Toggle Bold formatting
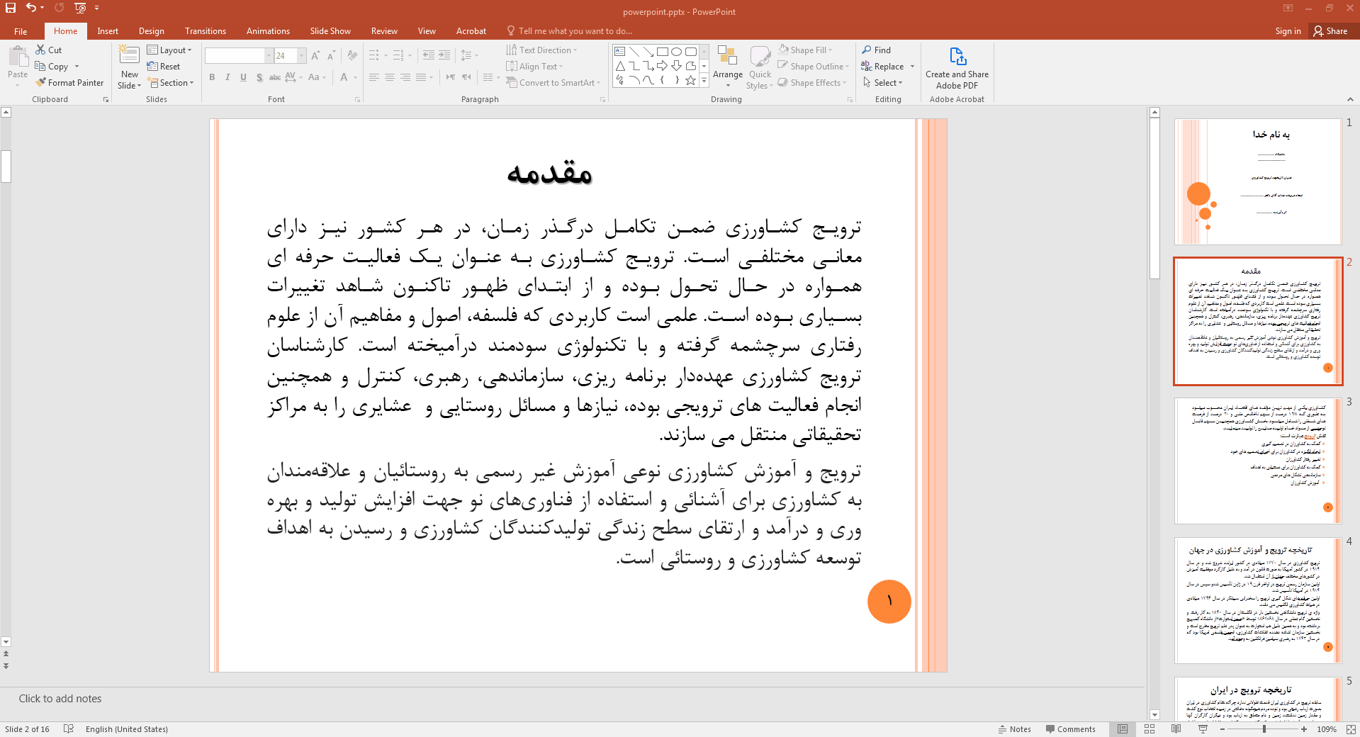The height and width of the screenshot is (737, 1360). (212, 77)
